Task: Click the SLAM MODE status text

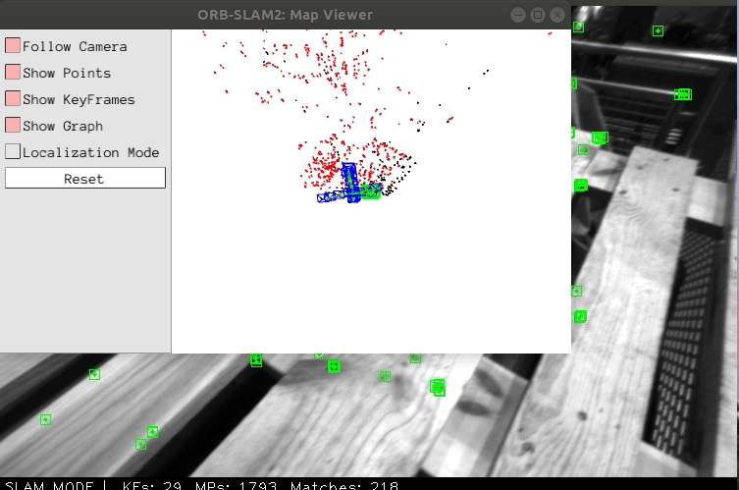Action: (49, 485)
